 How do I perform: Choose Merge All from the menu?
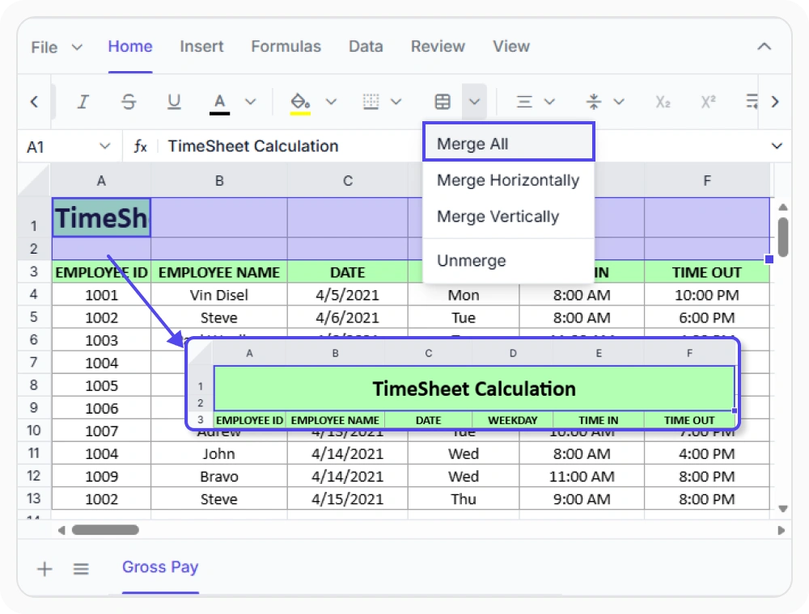pyautogui.click(x=509, y=144)
